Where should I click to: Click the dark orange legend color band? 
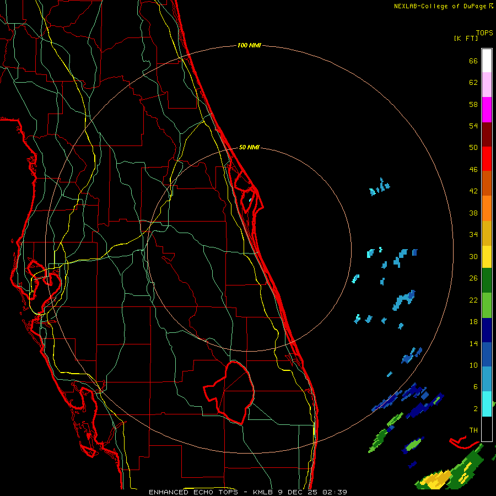pyautogui.click(x=487, y=183)
